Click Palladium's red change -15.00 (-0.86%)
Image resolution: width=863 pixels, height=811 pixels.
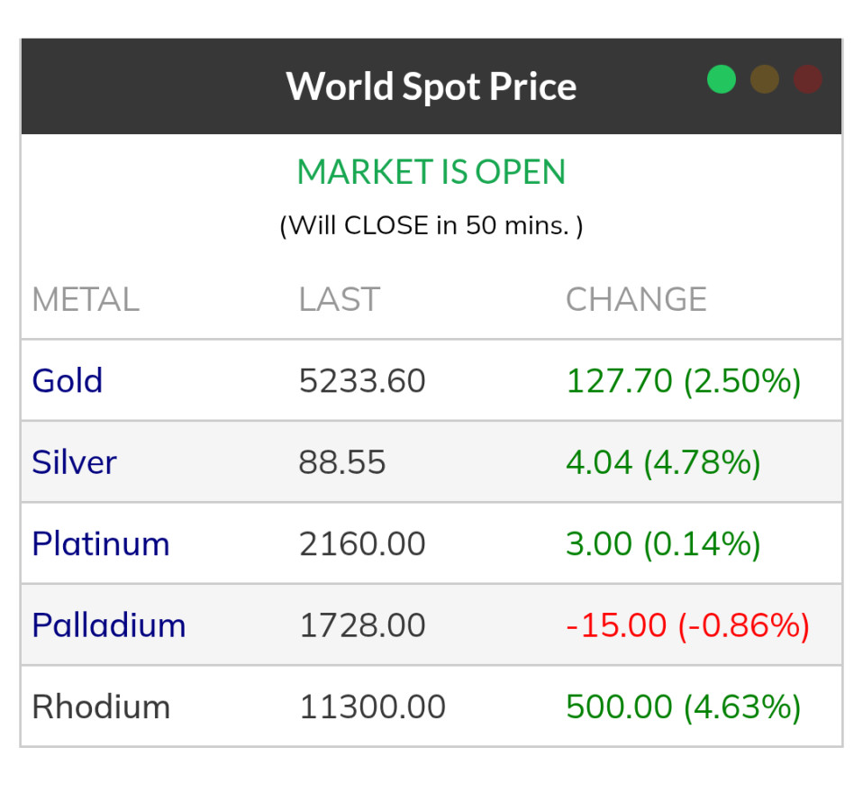tap(687, 625)
